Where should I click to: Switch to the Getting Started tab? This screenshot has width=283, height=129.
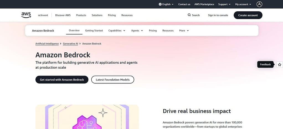coord(94,31)
